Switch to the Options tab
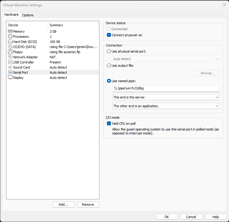 pos(28,15)
